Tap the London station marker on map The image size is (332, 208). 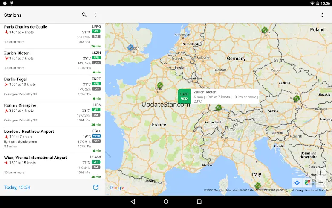[x=131, y=47]
